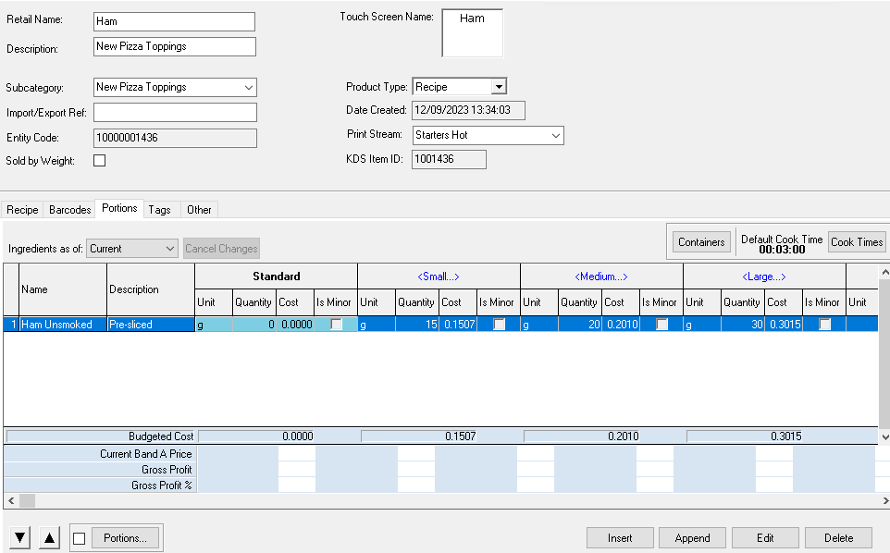Select the Tags tab

(160, 210)
